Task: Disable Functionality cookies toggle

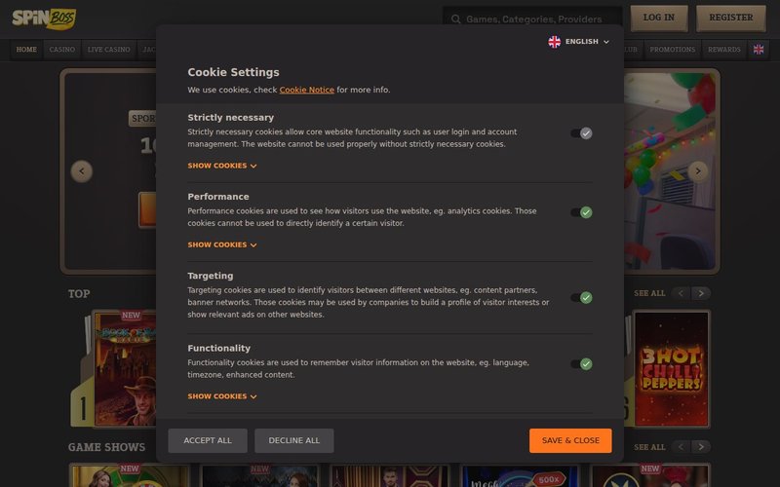Action: [x=581, y=363]
